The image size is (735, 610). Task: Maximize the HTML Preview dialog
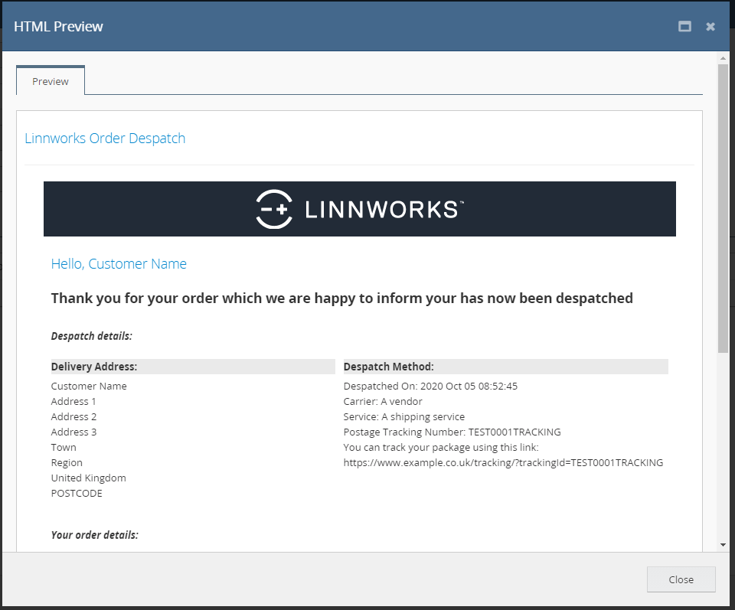[x=684, y=27]
